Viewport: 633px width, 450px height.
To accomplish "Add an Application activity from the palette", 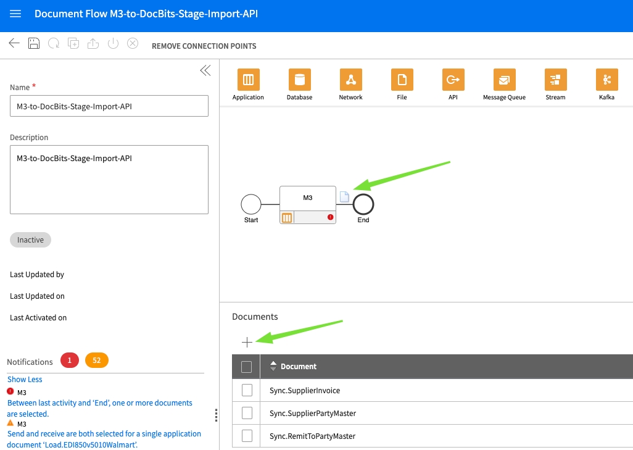I will 248,80.
